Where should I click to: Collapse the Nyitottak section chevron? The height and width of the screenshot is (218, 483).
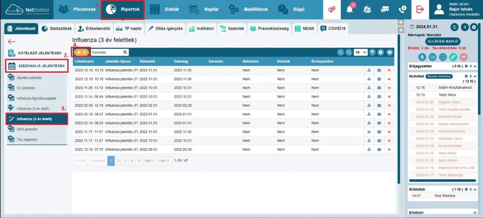pos(475,76)
